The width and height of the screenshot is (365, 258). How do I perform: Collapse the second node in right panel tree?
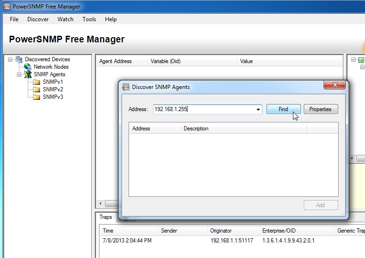tap(362, 67)
